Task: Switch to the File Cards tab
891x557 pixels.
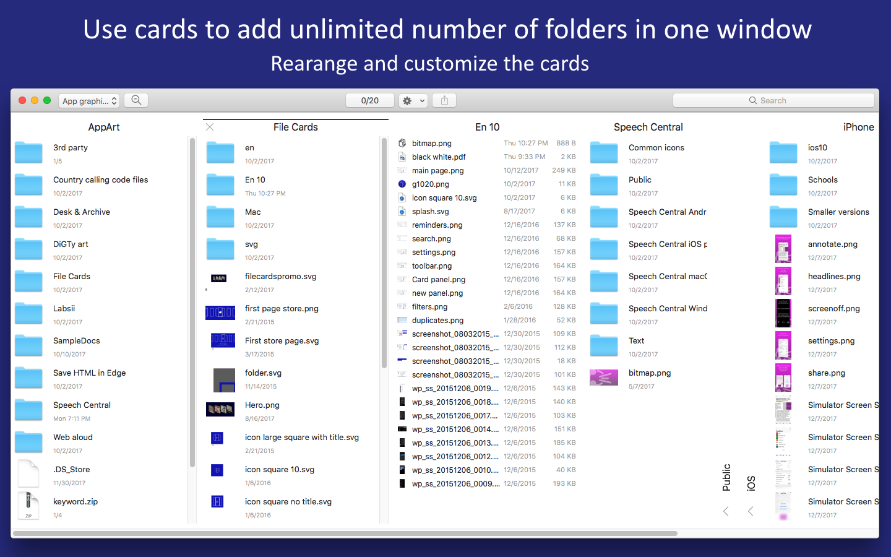Action: tap(295, 127)
